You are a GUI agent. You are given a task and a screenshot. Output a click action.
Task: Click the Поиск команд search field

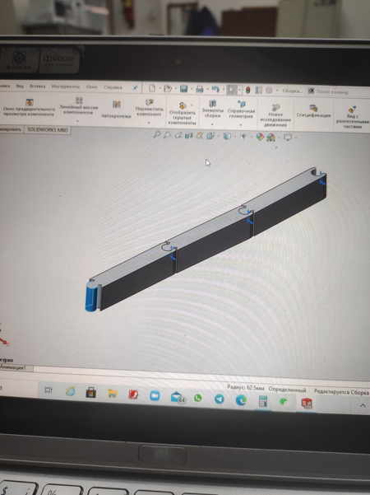point(339,92)
